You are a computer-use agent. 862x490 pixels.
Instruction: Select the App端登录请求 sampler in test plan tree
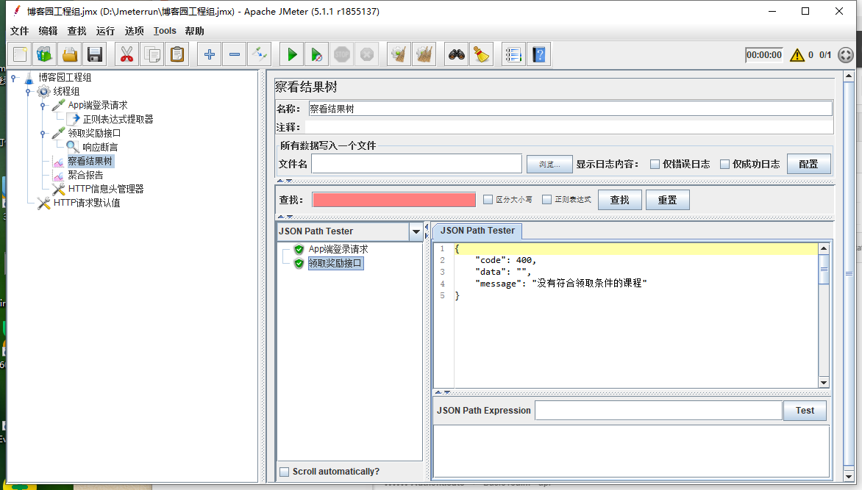[97, 105]
